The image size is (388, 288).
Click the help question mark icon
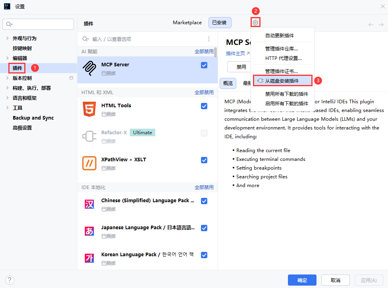pyautogui.click(x=10, y=280)
